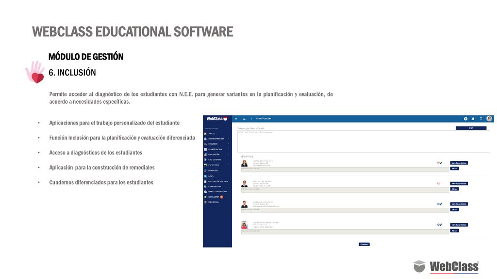Open News in the sidebar
The image size is (497, 279).
point(211,176)
